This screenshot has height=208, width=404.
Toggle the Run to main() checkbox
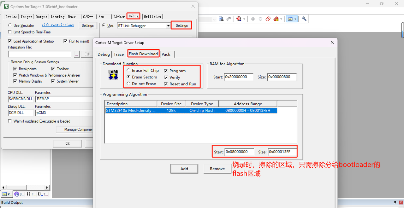pyautogui.click(x=66, y=41)
